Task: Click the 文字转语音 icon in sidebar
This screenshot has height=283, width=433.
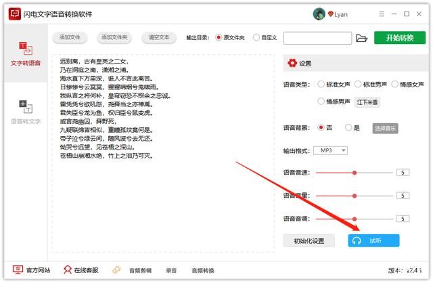Action: tap(26, 48)
